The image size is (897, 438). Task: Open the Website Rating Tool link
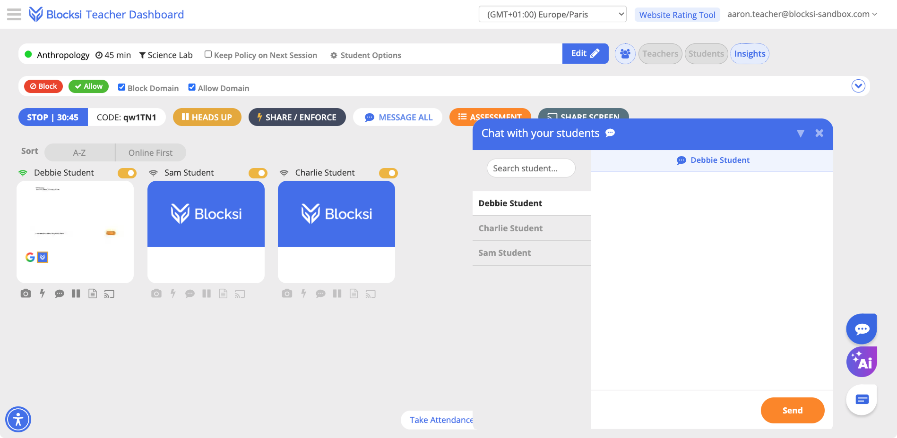[x=677, y=15]
